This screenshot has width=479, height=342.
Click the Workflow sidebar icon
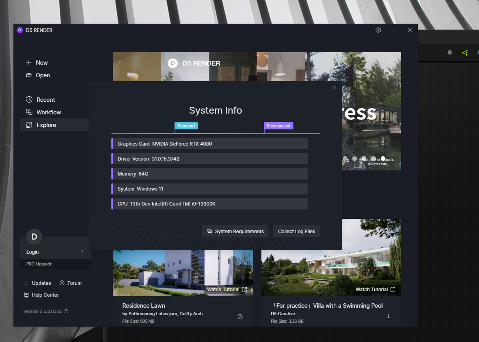(x=29, y=112)
